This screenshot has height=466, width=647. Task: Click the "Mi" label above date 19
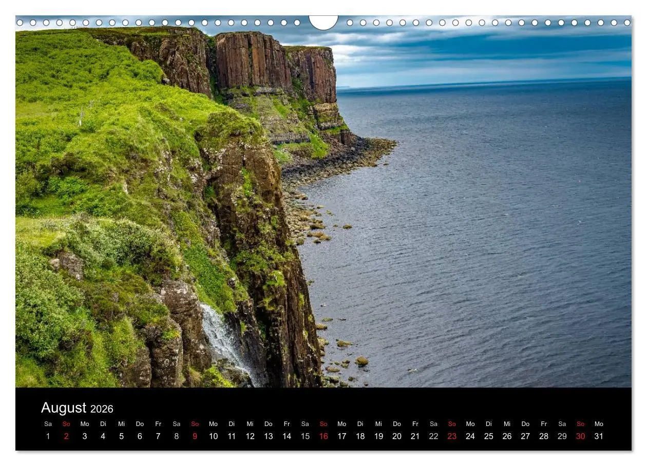pyautogui.click(x=378, y=424)
